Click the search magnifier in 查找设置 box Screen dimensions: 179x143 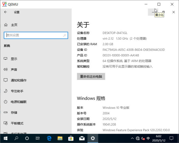(x=65, y=35)
